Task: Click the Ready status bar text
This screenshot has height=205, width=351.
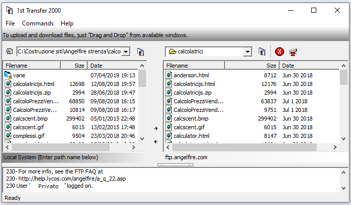Action: point(13,198)
